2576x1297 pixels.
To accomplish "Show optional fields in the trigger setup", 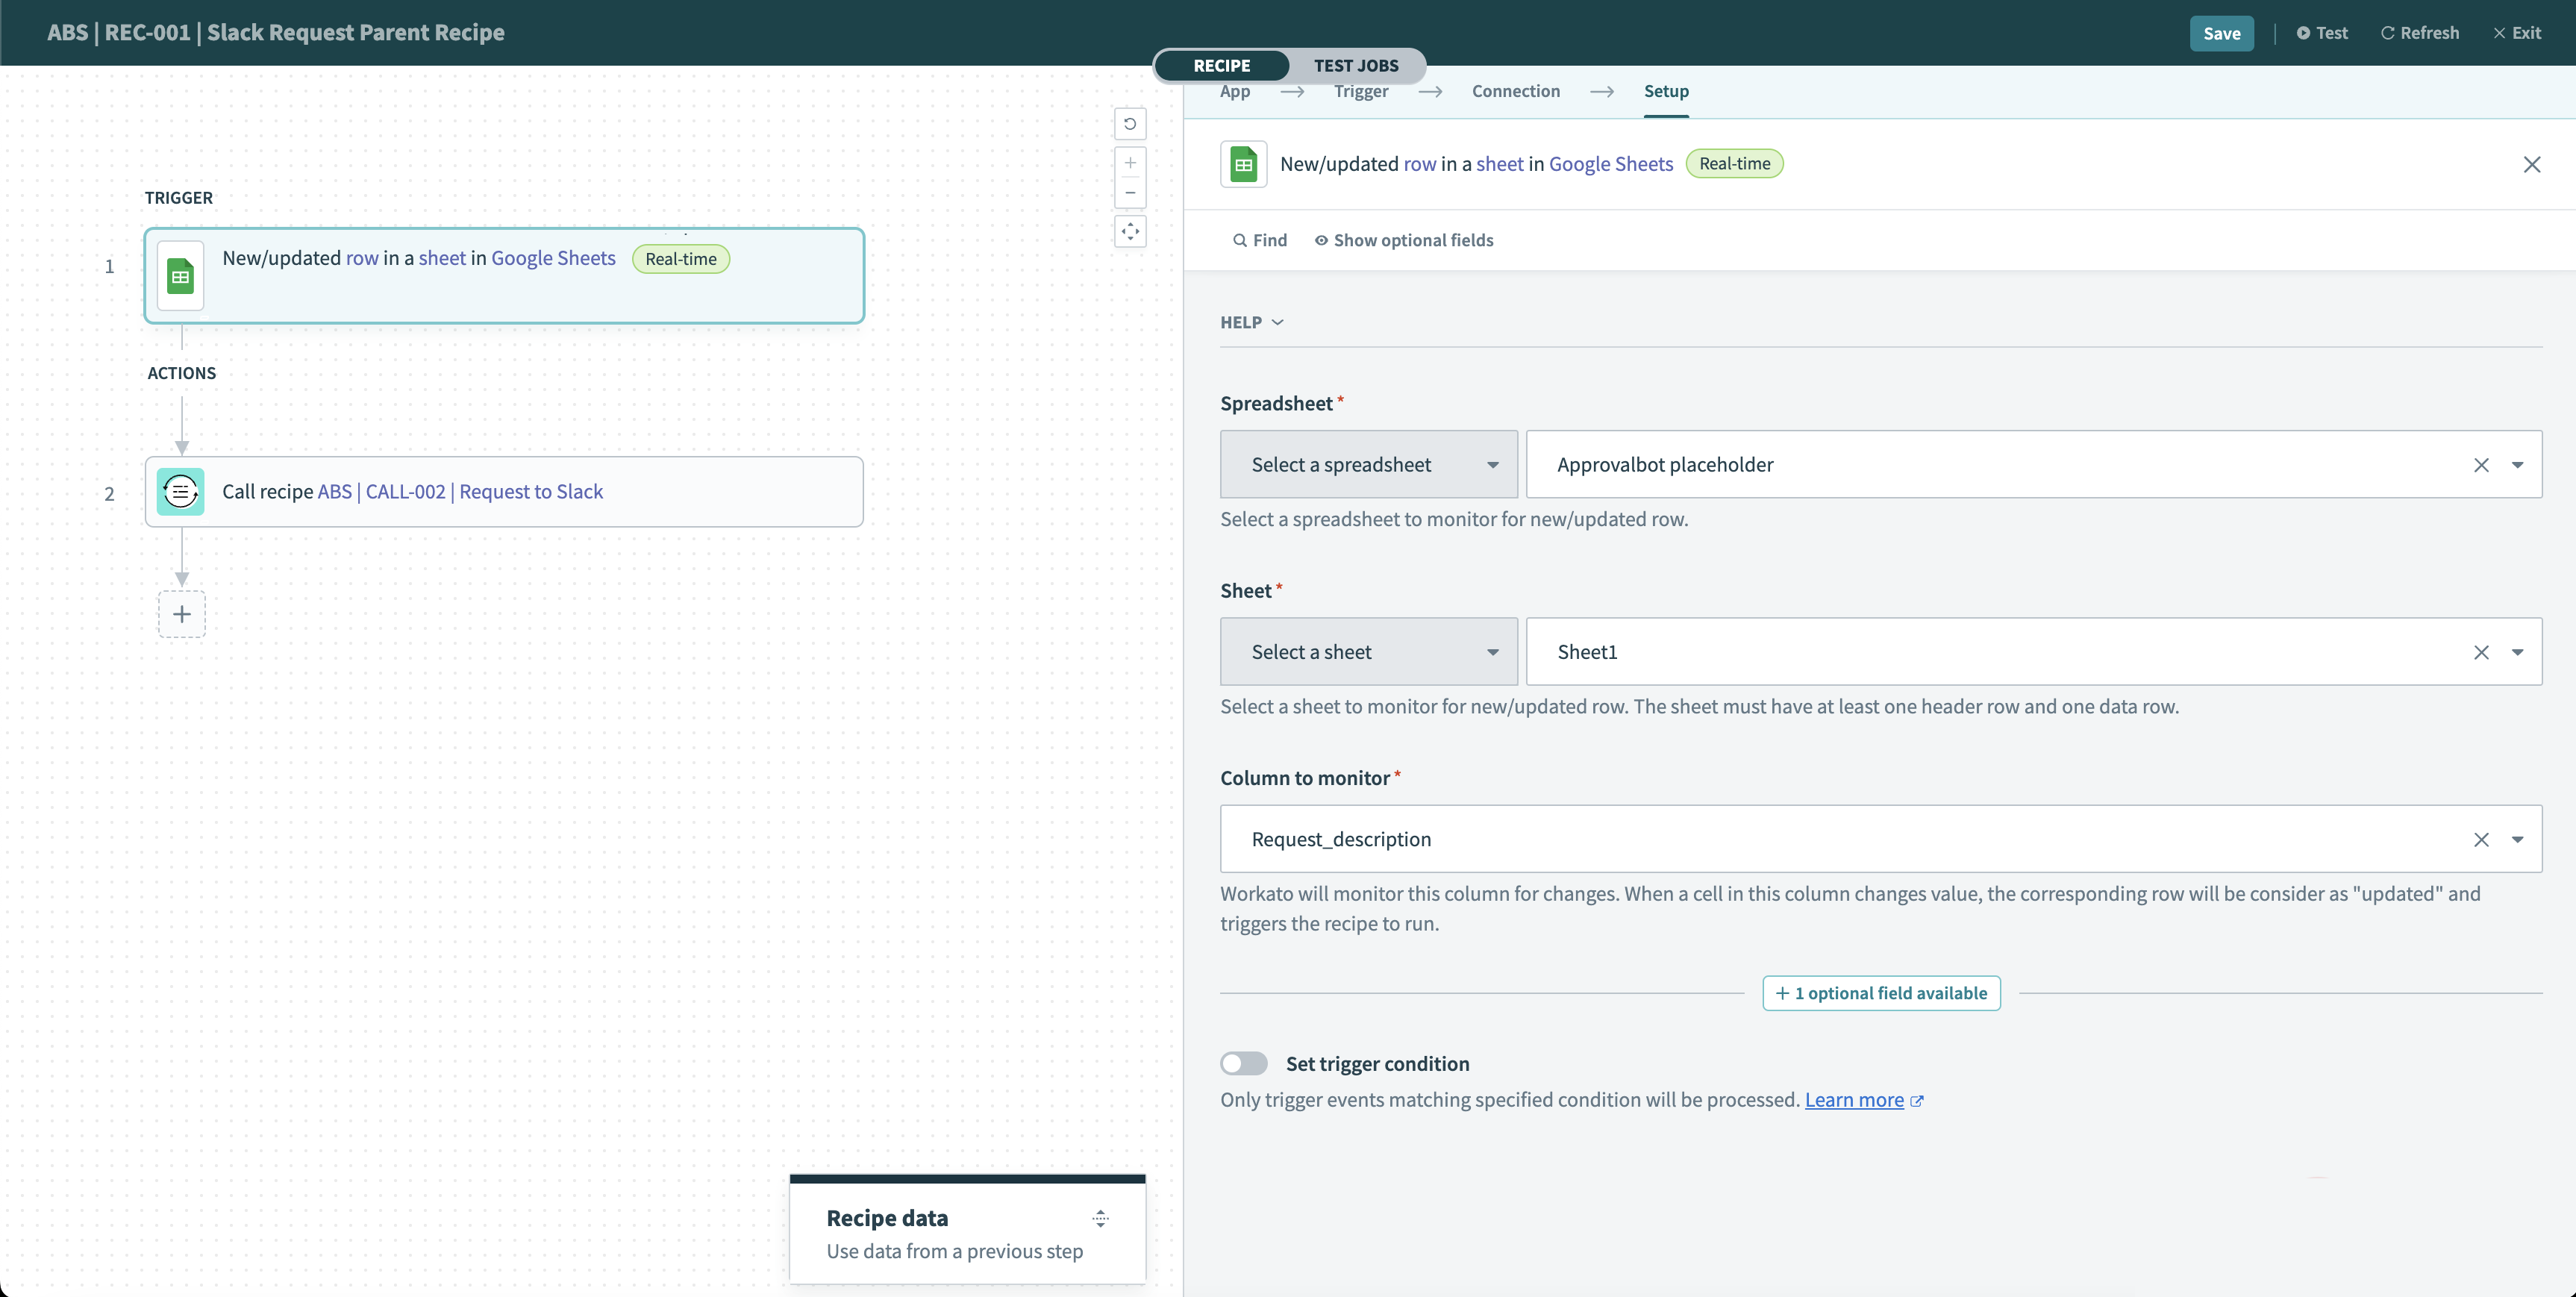I will coord(1404,239).
